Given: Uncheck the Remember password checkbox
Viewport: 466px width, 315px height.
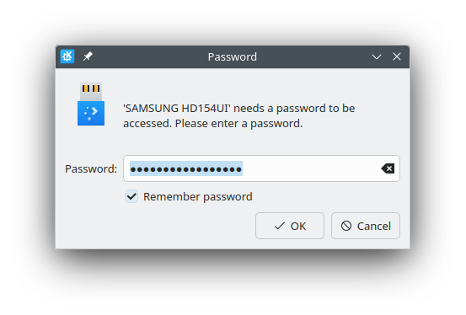Looking at the screenshot, I should 131,196.
